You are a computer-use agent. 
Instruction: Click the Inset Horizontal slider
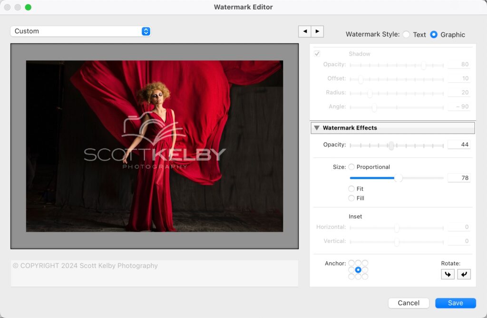pos(397,228)
